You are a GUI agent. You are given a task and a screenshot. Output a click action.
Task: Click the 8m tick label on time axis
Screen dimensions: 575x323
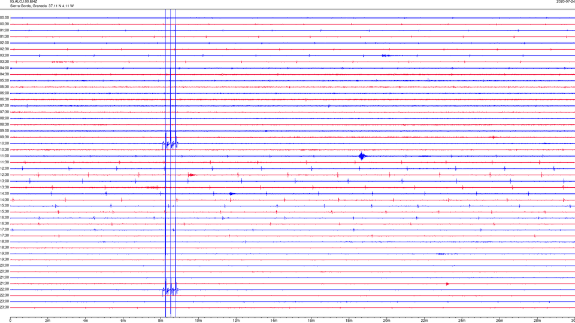(x=161, y=321)
